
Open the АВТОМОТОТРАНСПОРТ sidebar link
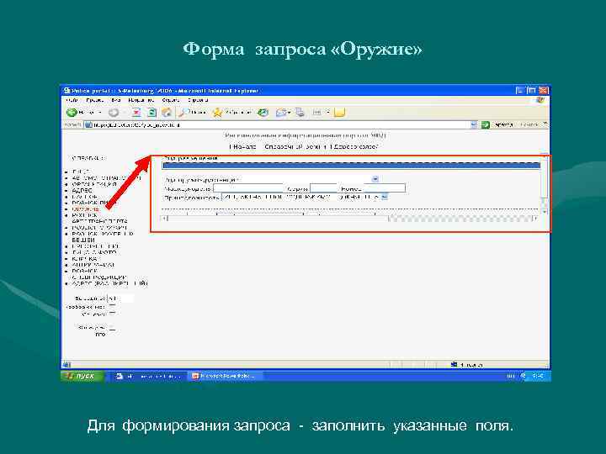pyautogui.click(x=106, y=178)
